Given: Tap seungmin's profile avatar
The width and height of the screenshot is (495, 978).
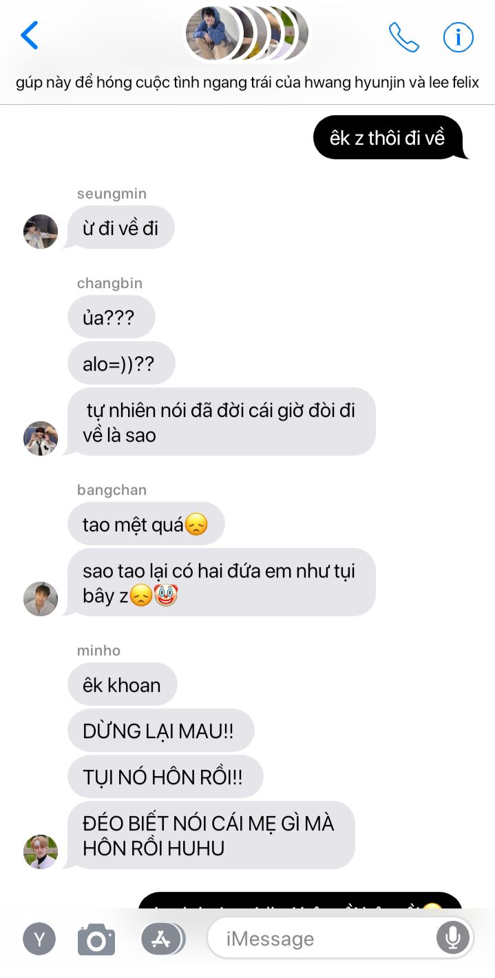Looking at the screenshot, I should 41,232.
